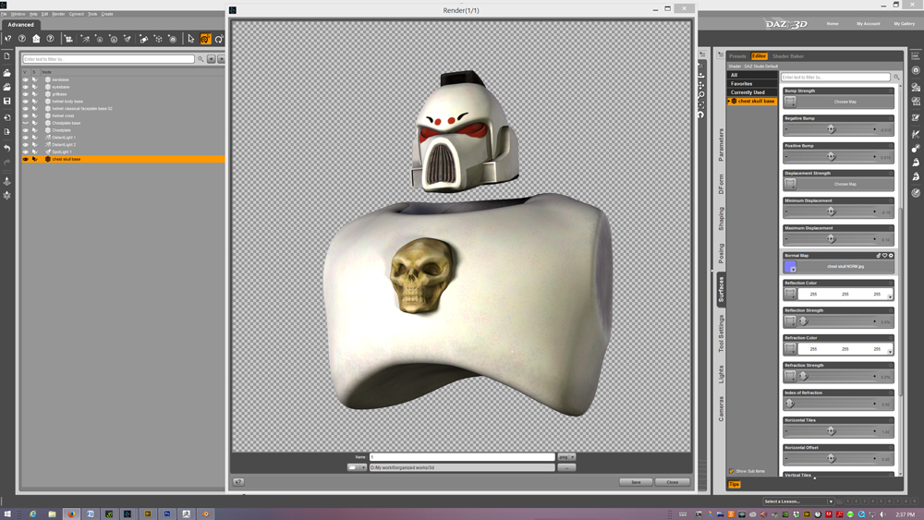Toggle visibility eye for helmet body base
The image size is (924, 520).
click(25, 102)
